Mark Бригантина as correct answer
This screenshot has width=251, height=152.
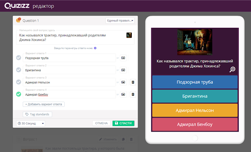18,70
